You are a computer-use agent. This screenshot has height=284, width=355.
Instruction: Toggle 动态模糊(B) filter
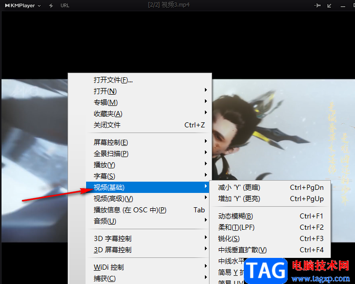tap(270, 216)
